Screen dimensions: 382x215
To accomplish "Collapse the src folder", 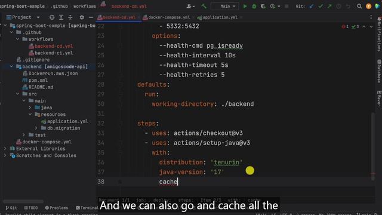I will (17, 94).
